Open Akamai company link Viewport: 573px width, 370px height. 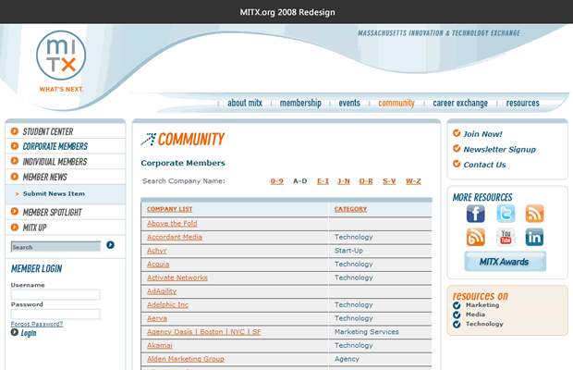click(x=159, y=345)
